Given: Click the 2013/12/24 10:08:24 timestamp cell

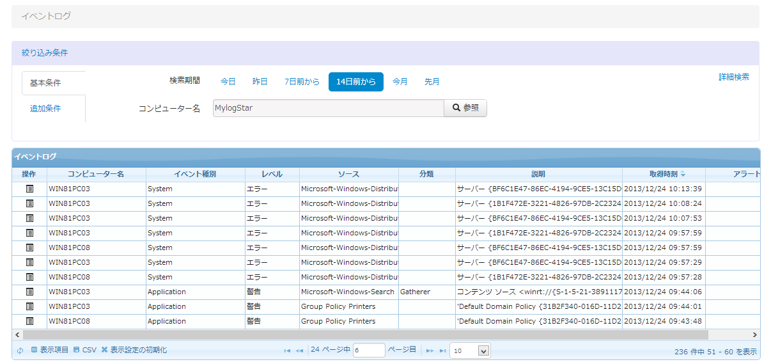Looking at the screenshot, I should [664, 203].
